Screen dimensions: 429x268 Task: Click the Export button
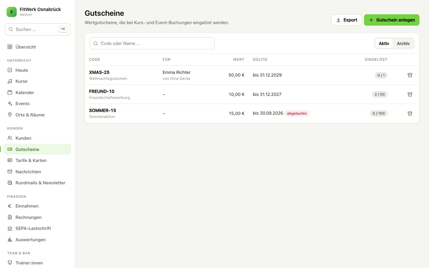[346, 20]
